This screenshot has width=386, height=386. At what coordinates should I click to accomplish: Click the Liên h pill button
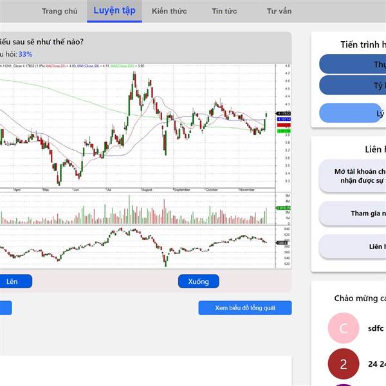click(353, 246)
